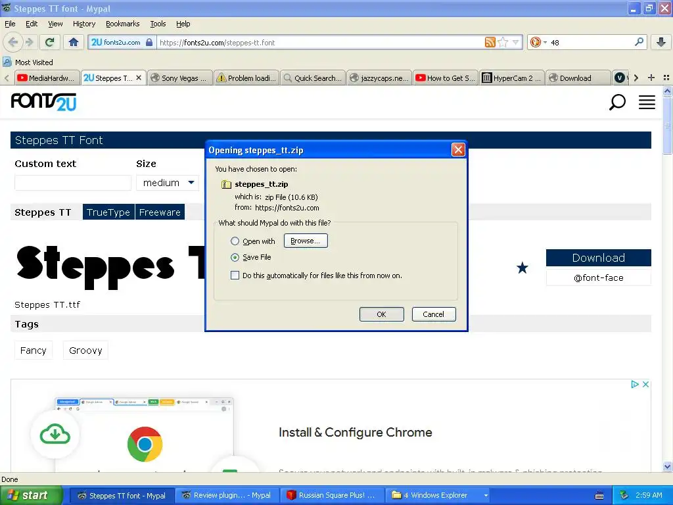Select the Open with radio option
673x505 pixels.
(235, 241)
